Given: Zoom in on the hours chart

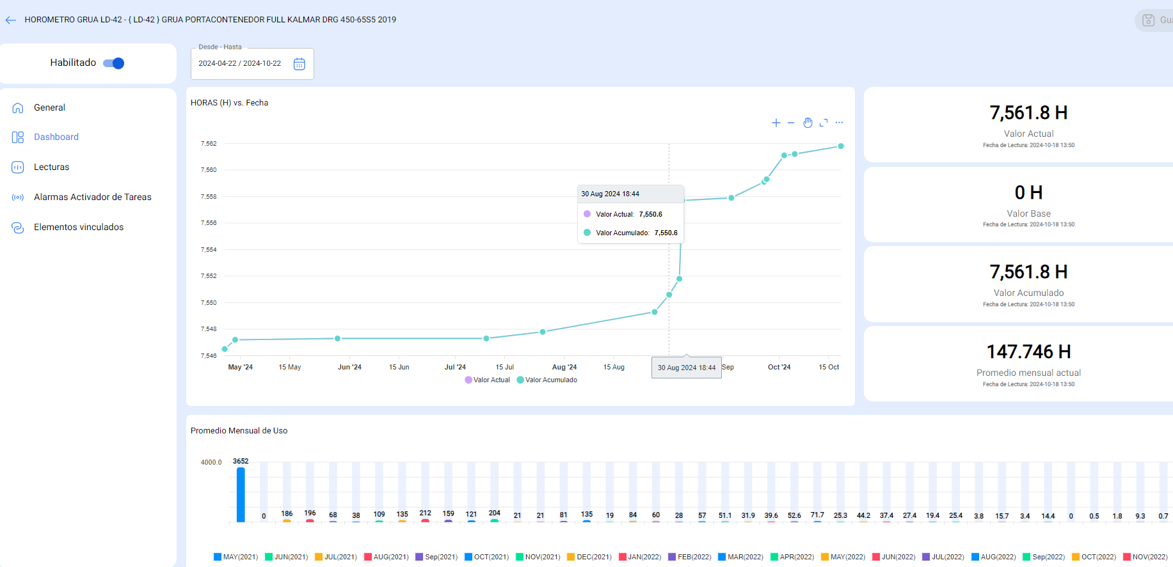Looking at the screenshot, I should [x=776, y=123].
